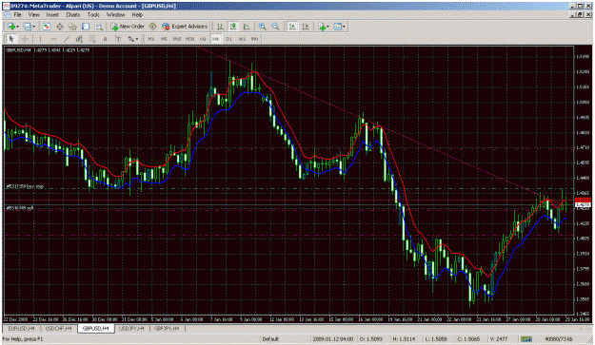Select the Vertical Line drawing tool
595x345 pixels.
(40, 39)
